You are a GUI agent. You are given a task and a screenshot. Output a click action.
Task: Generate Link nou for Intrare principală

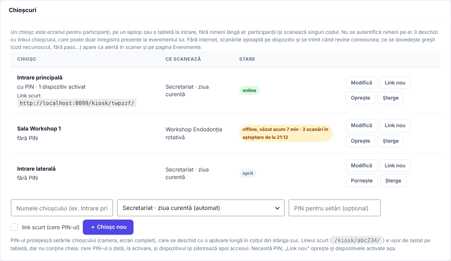click(x=395, y=83)
